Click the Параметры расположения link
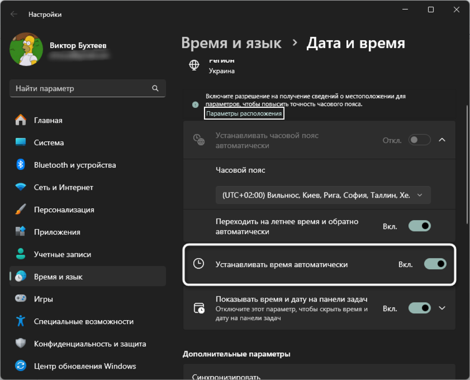The height and width of the screenshot is (380, 470). click(x=245, y=113)
